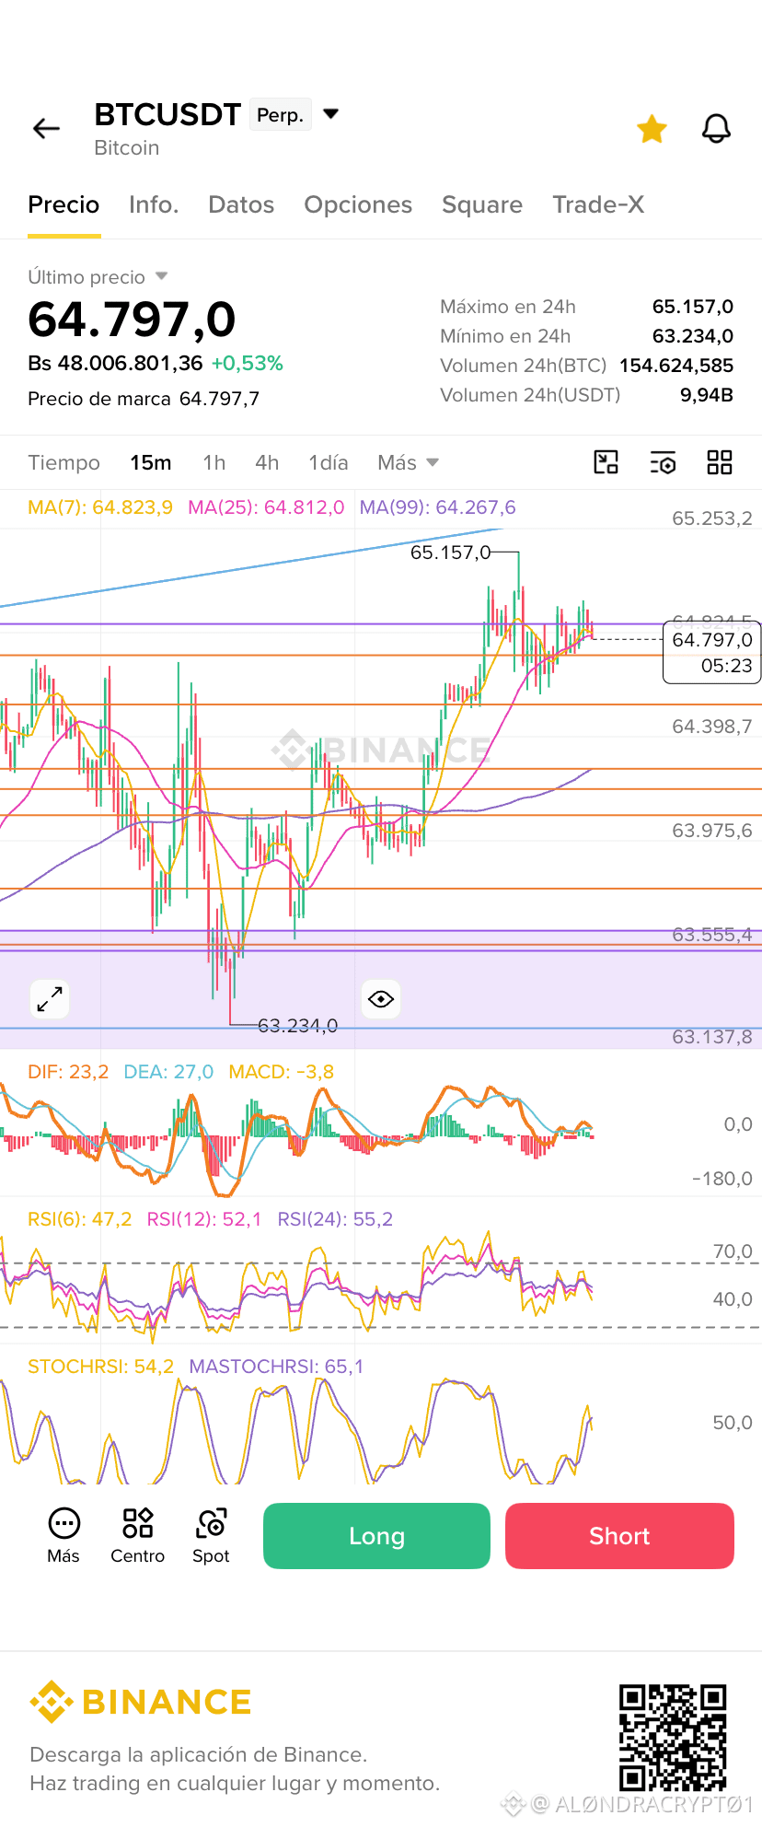
Task: Click the QR code in footer
Action: tap(673, 1738)
